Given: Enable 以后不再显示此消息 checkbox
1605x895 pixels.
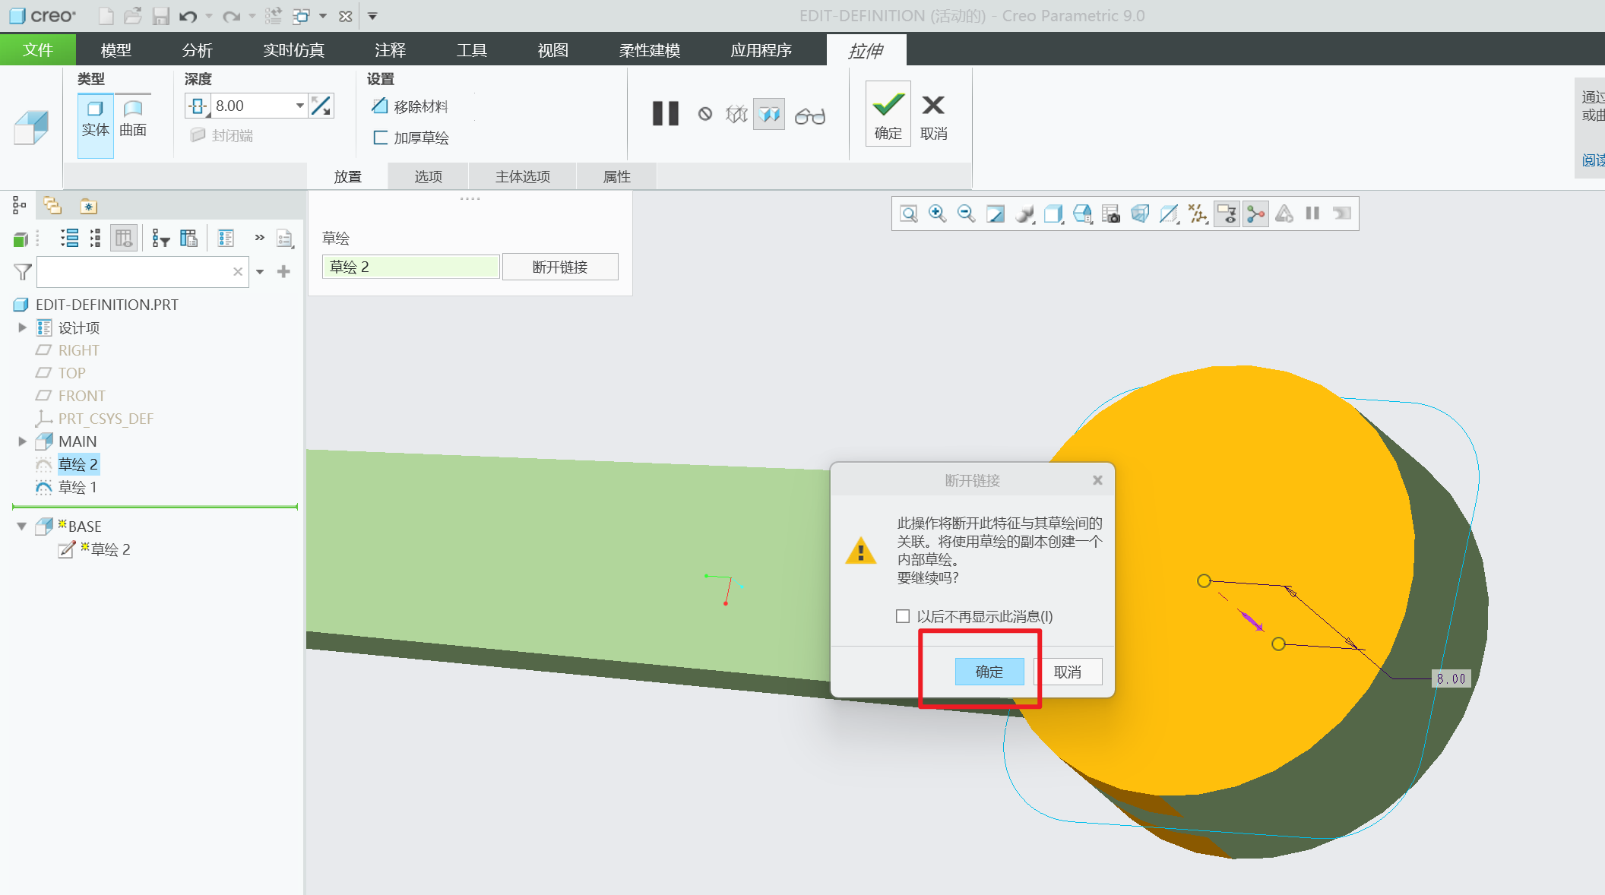Looking at the screenshot, I should [x=903, y=616].
